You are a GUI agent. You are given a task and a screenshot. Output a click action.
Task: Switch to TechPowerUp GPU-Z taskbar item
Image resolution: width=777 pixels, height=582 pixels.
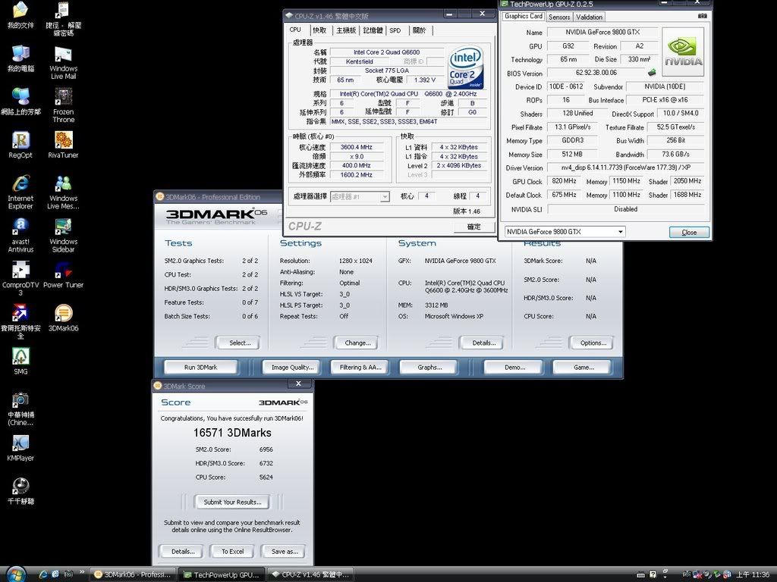point(222,574)
